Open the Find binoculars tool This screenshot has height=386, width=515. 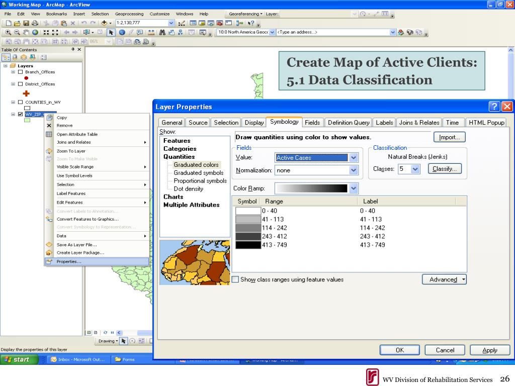tap(162, 32)
